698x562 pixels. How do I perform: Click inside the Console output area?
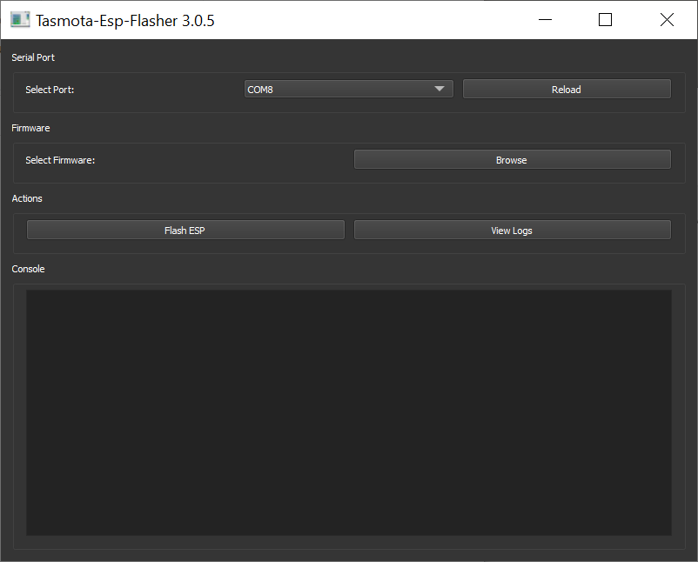[348, 412]
